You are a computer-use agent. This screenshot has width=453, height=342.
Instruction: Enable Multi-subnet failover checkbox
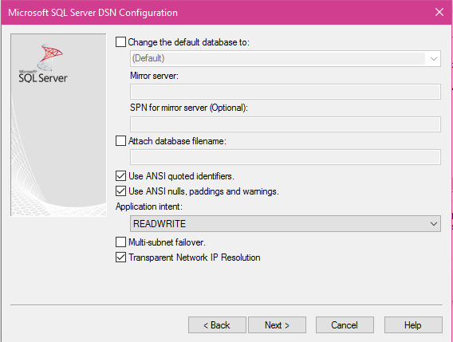point(120,242)
